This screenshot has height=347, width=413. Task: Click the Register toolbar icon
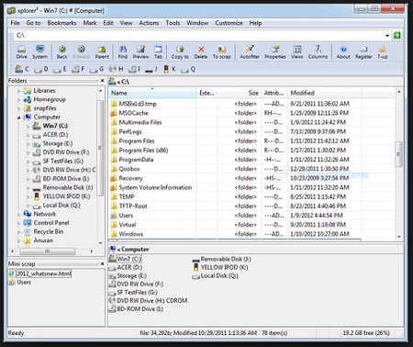363,52
